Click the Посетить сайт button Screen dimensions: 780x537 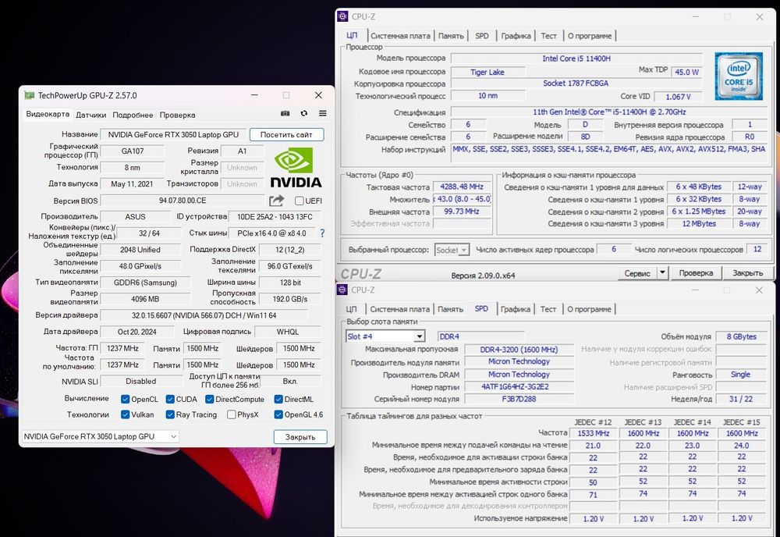pyautogui.click(x=286, y=134)
